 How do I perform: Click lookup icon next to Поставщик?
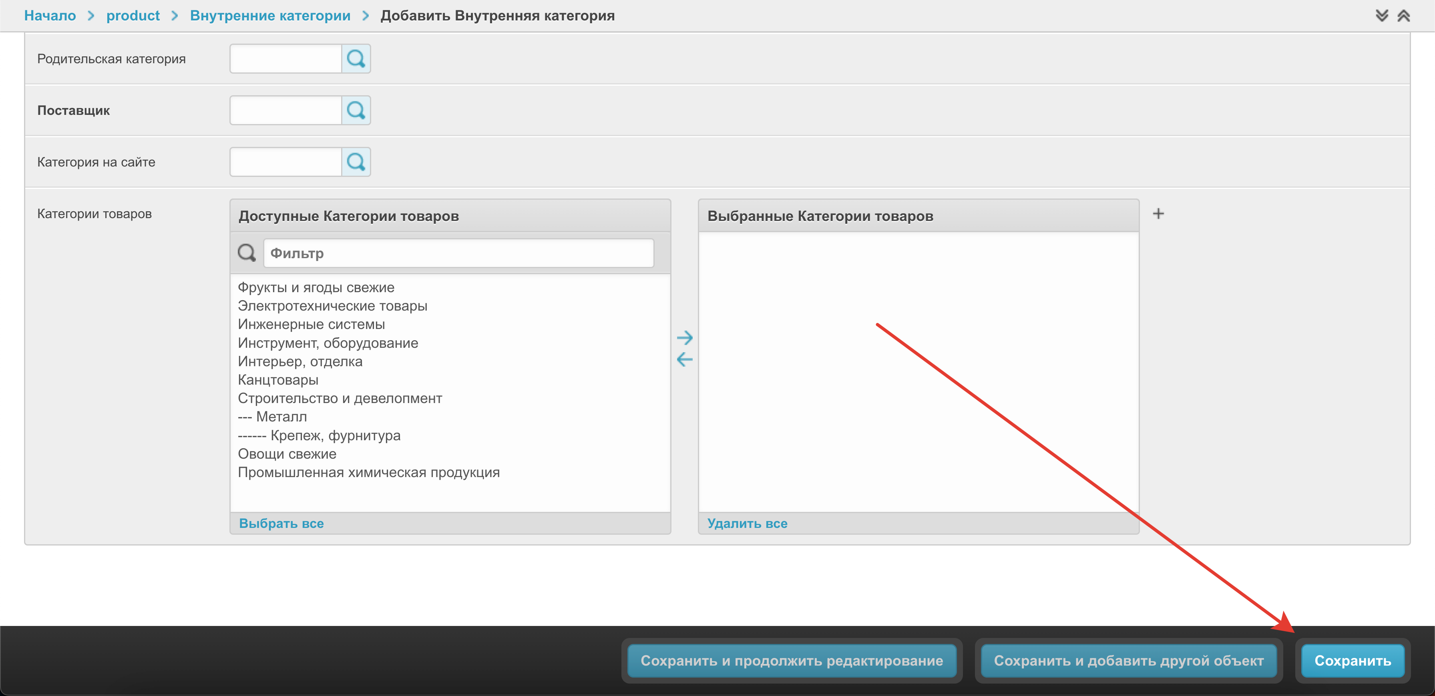tap(356, 110)
